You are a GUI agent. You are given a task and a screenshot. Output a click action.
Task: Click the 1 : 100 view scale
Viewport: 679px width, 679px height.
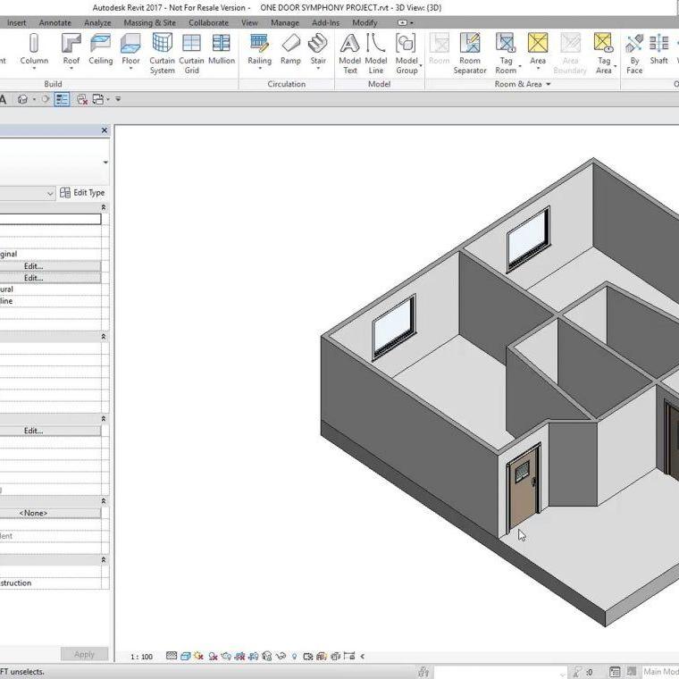[x=141, y=657]
